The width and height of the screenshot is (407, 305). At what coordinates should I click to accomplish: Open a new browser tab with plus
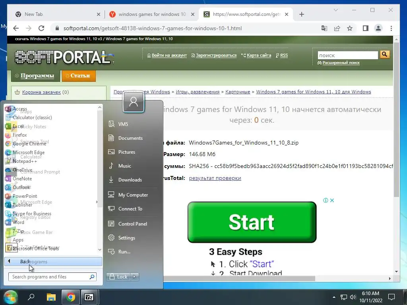pyautogui.click(x=302, y=14)
